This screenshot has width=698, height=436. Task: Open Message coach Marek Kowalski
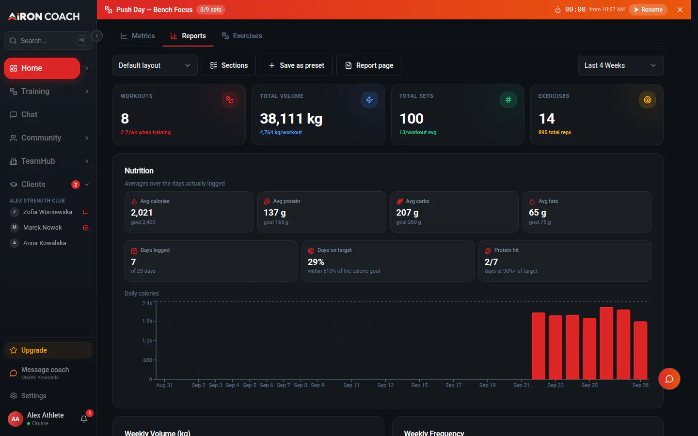[x=48, y=373]
